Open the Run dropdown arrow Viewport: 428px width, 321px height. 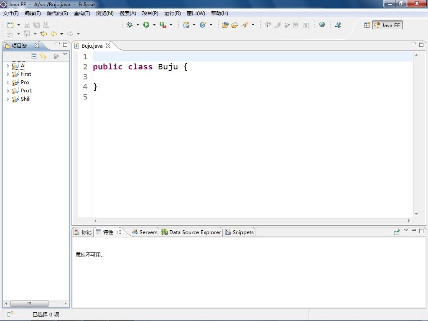(154, 25)
